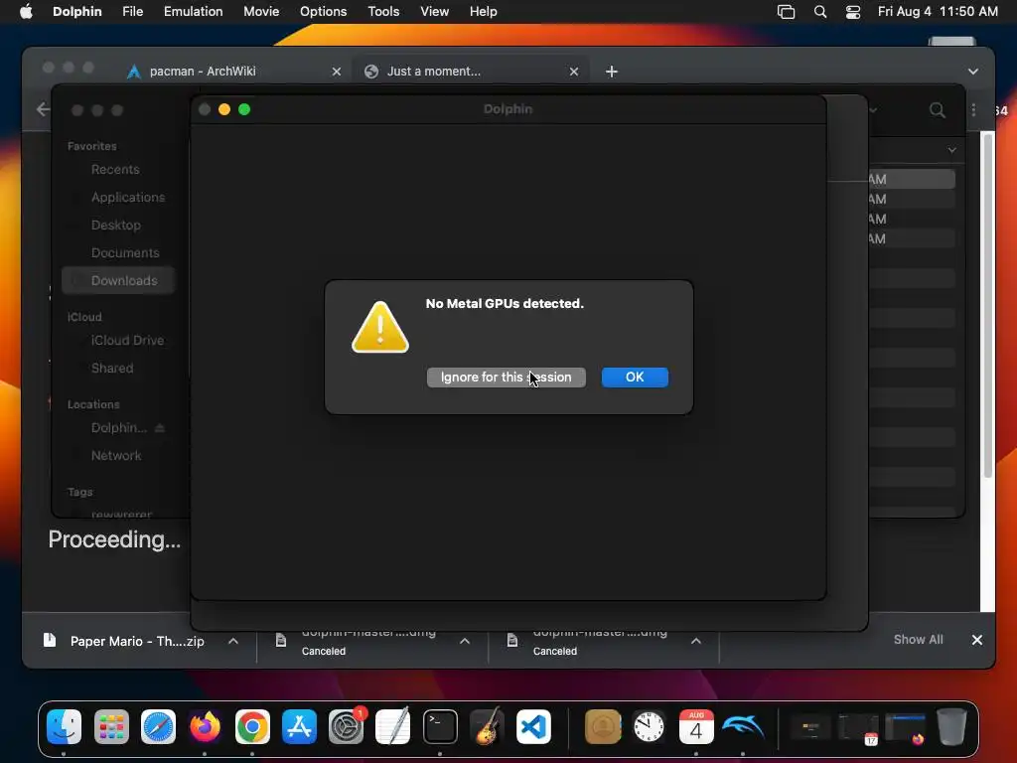Open Visual Studio Code from the Dock
The image size is (1017, 763).
coord(533,726)
